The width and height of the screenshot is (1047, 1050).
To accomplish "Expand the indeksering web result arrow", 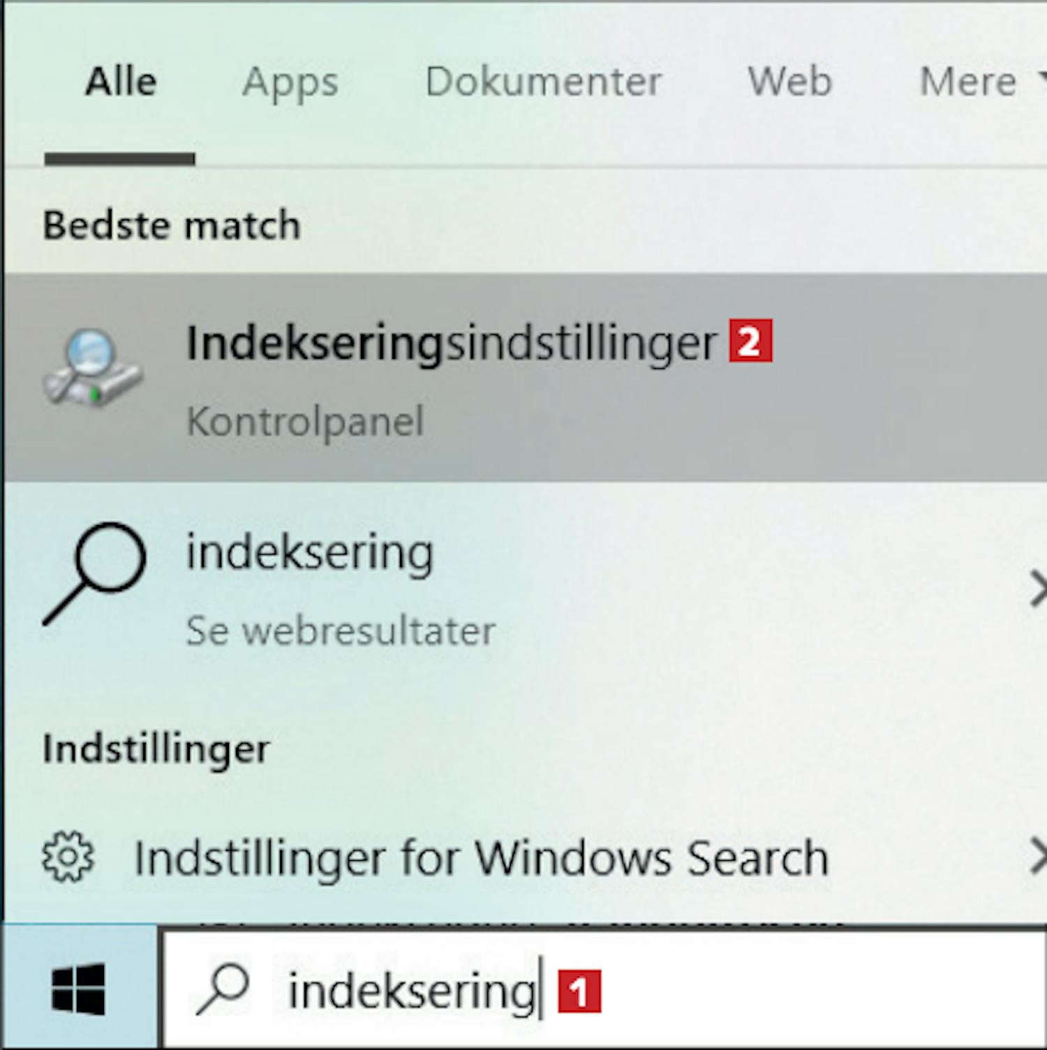I will [1038, 590].
